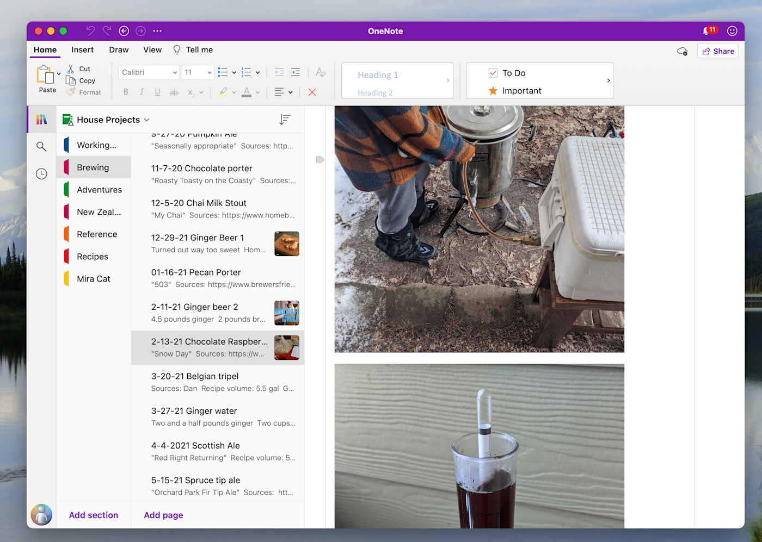Toggle strikethrough formatting
The height and width of the screenshot is (542, 762).
[174, 92]
